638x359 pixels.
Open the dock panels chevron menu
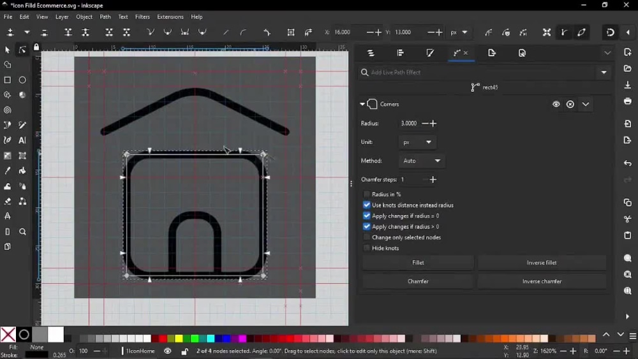click(607, 53)
